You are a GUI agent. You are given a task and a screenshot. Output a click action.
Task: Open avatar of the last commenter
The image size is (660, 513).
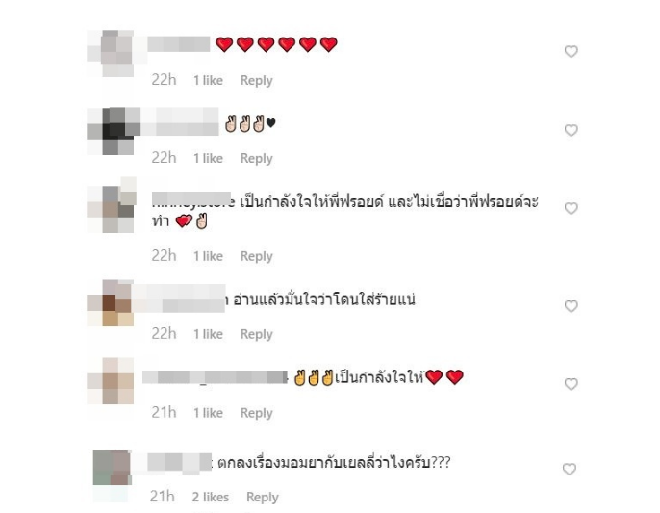coord(112,469)
